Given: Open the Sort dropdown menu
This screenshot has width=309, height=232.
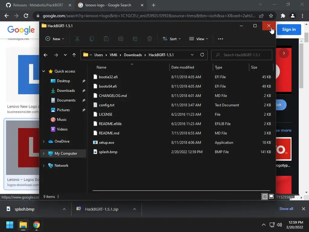Looking at the screenshot, I should pyautogui.click(x=171, y=39).
